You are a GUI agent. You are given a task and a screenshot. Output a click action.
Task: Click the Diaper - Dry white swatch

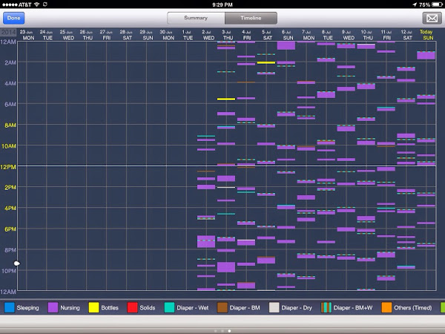click(274, 307)
